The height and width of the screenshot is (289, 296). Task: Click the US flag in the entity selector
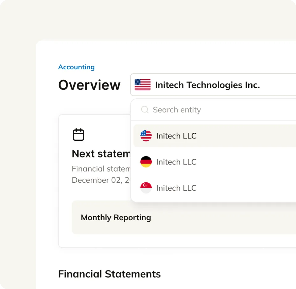142,85
